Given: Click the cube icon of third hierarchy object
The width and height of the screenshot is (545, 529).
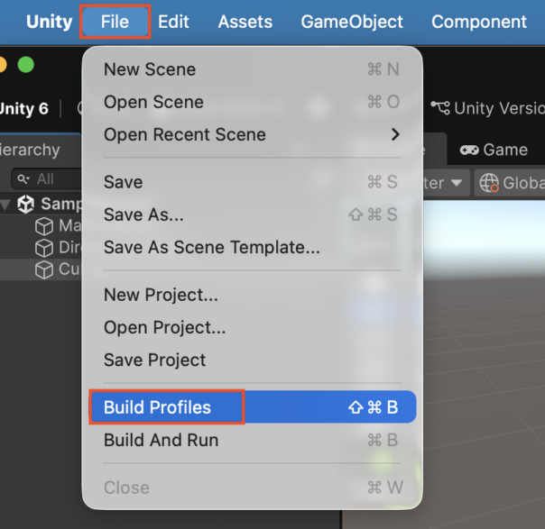Looking at the screenshot, I should tap(43, 269).
